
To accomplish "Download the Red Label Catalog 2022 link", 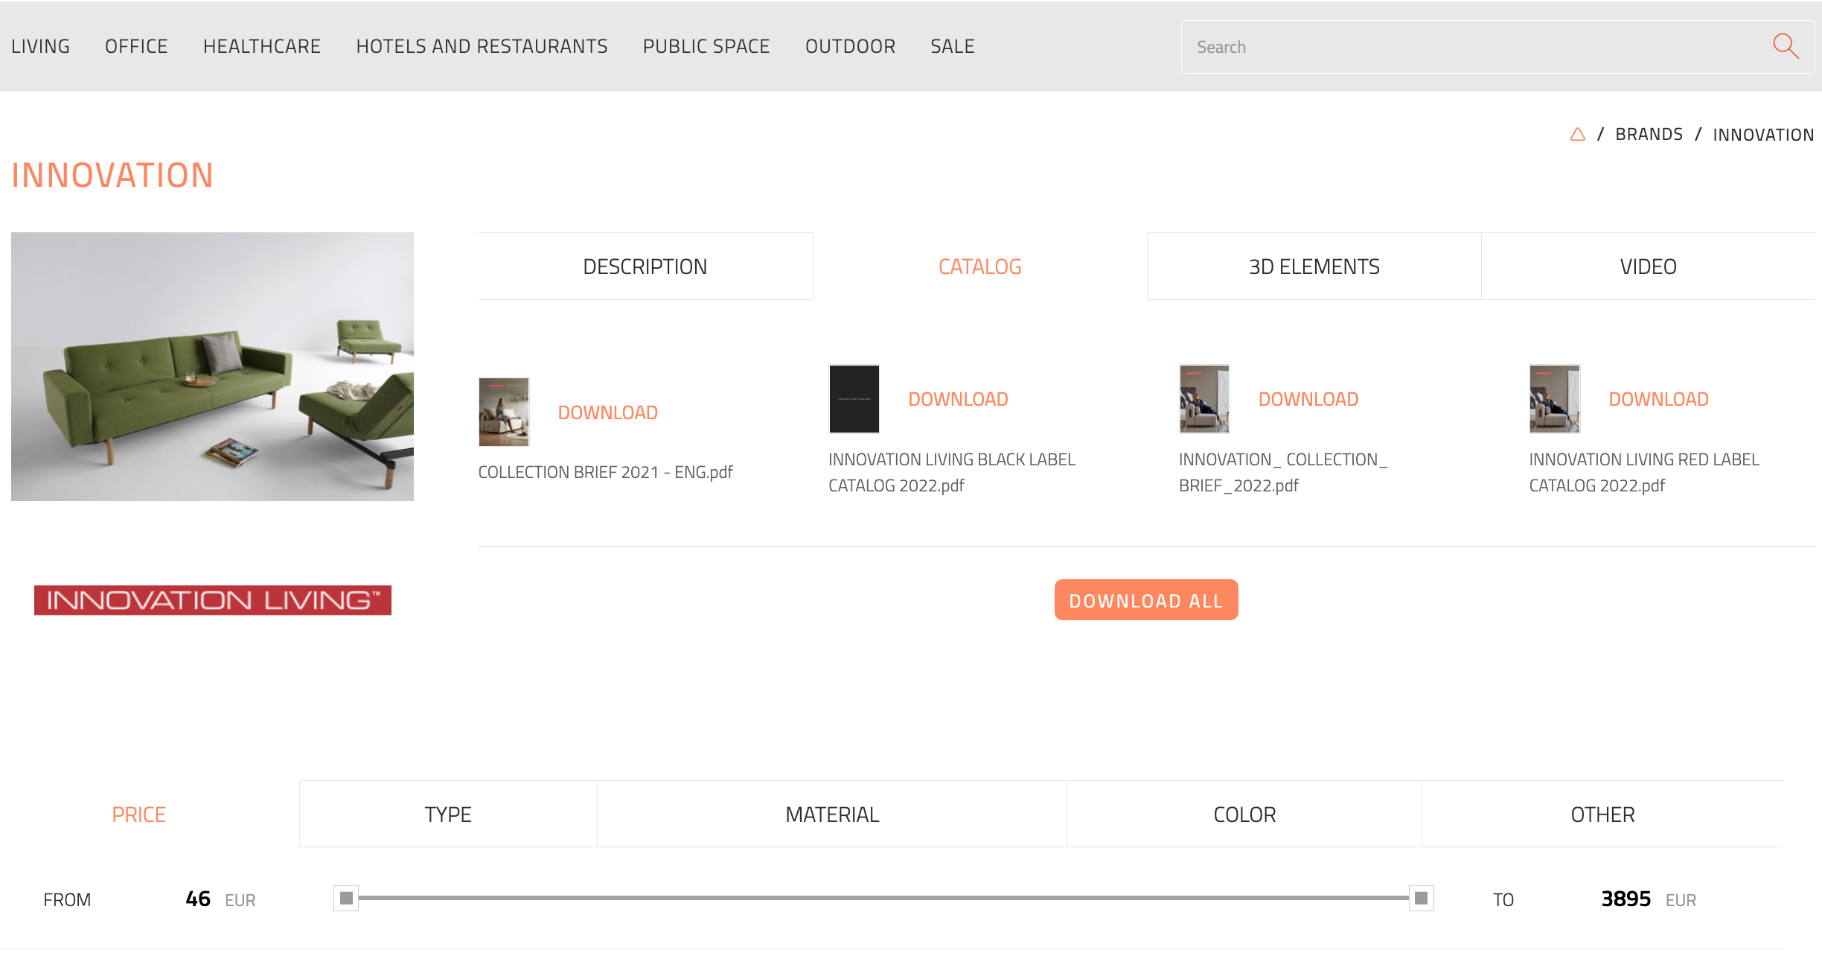I will (x=1658, y=399).
